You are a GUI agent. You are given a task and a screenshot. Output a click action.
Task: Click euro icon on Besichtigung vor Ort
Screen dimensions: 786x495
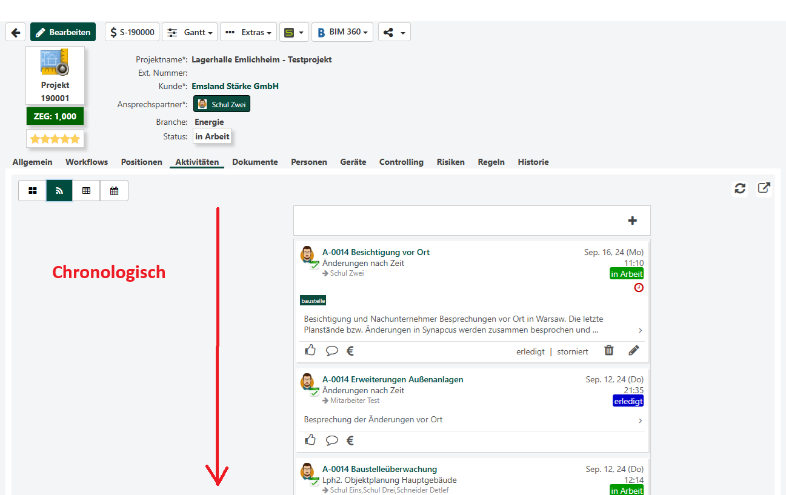(350, 350)
